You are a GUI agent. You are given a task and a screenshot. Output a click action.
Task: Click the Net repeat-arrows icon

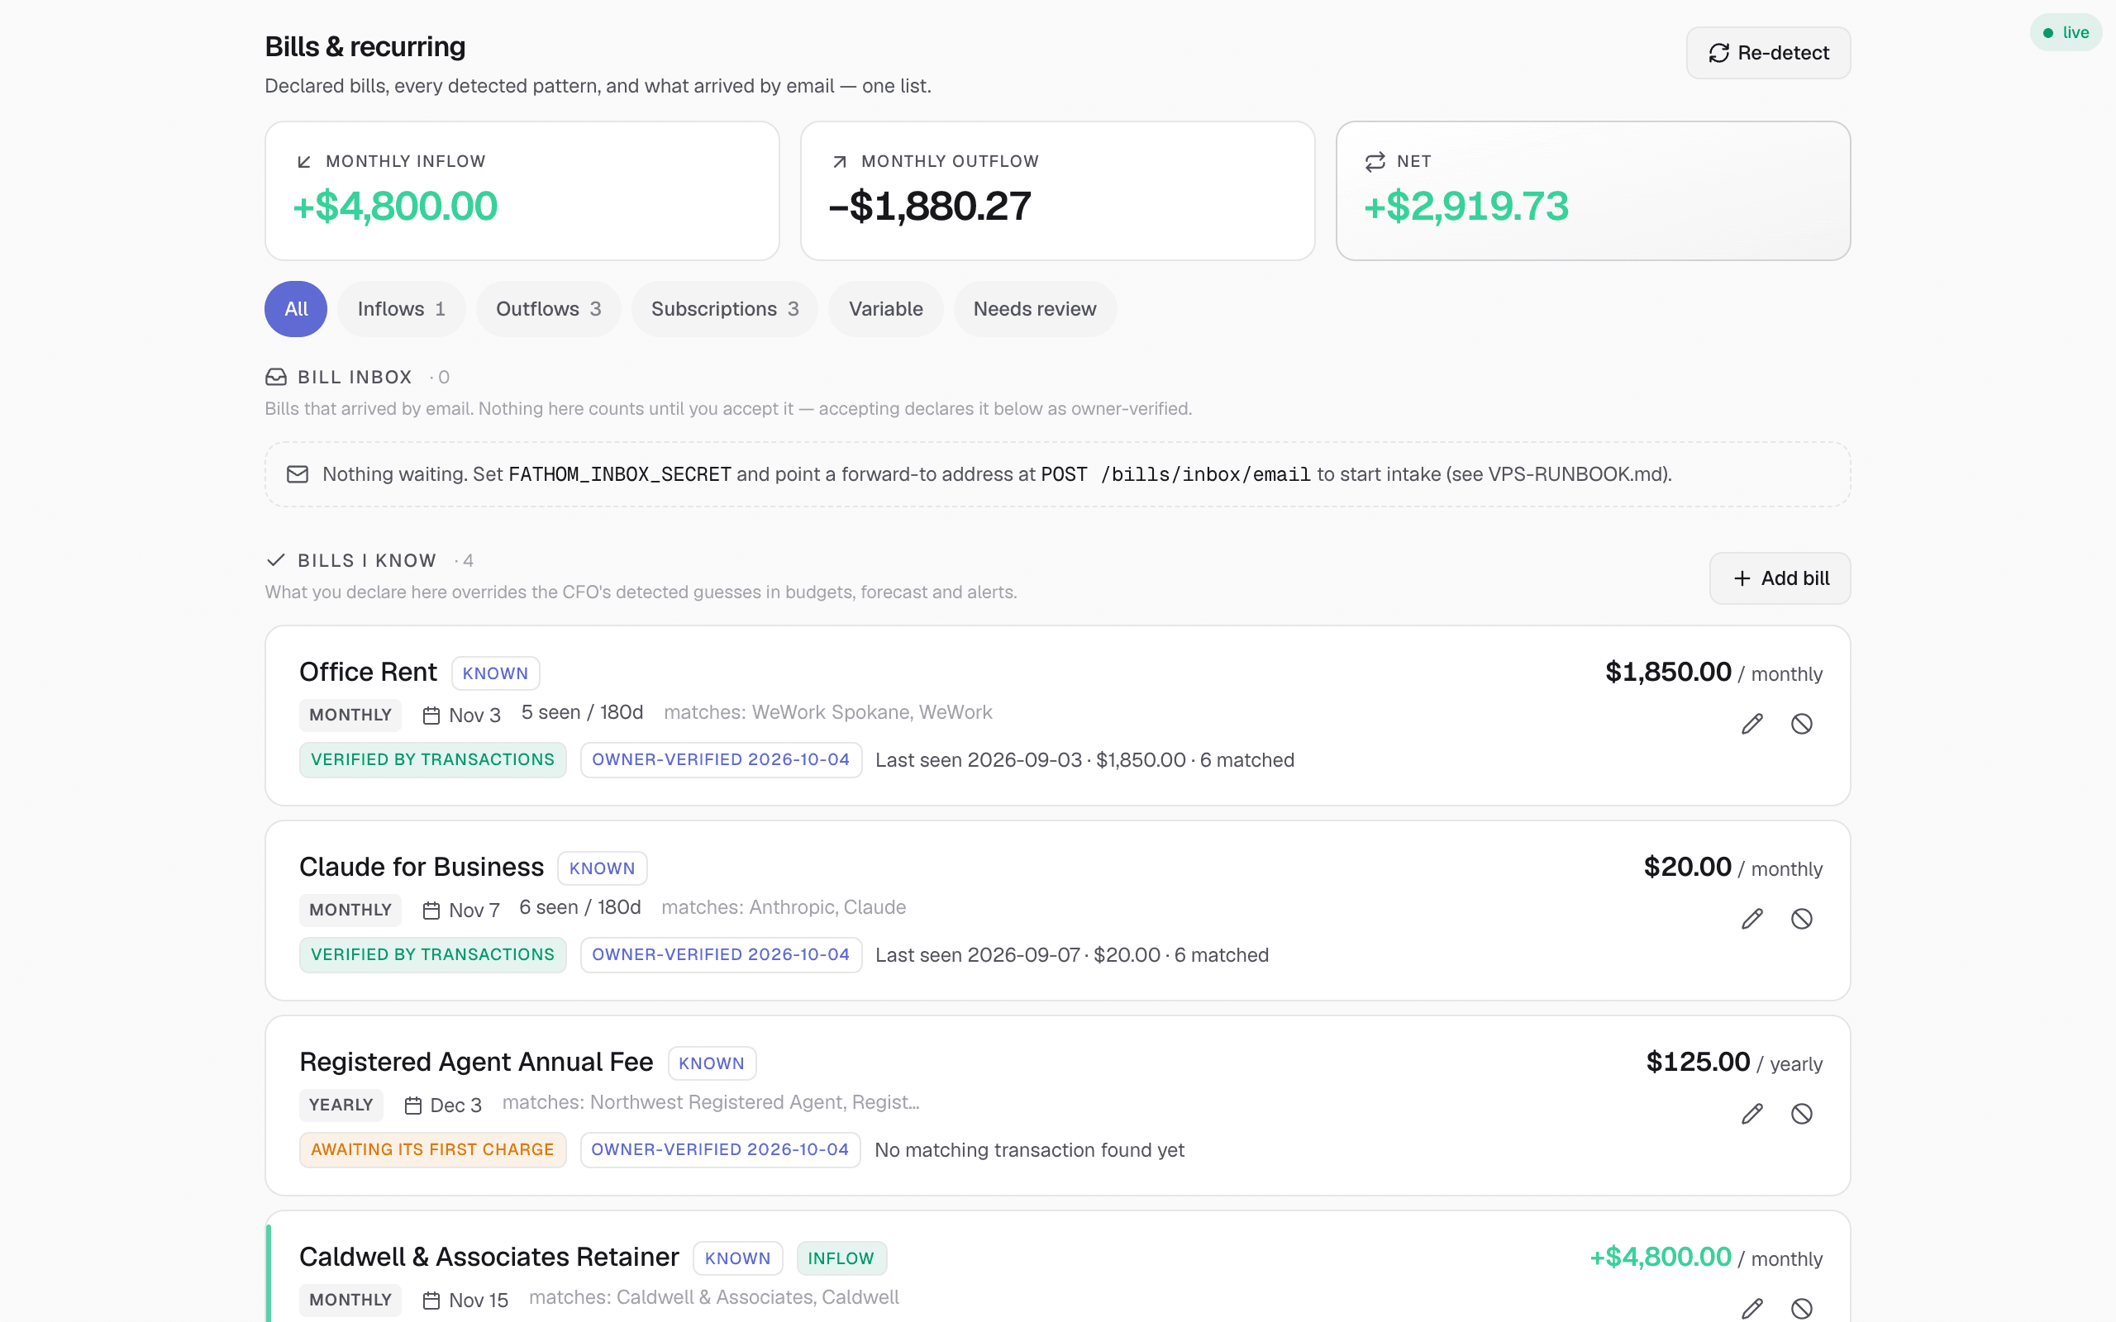pyautogui.click(x=1375, y=162)
